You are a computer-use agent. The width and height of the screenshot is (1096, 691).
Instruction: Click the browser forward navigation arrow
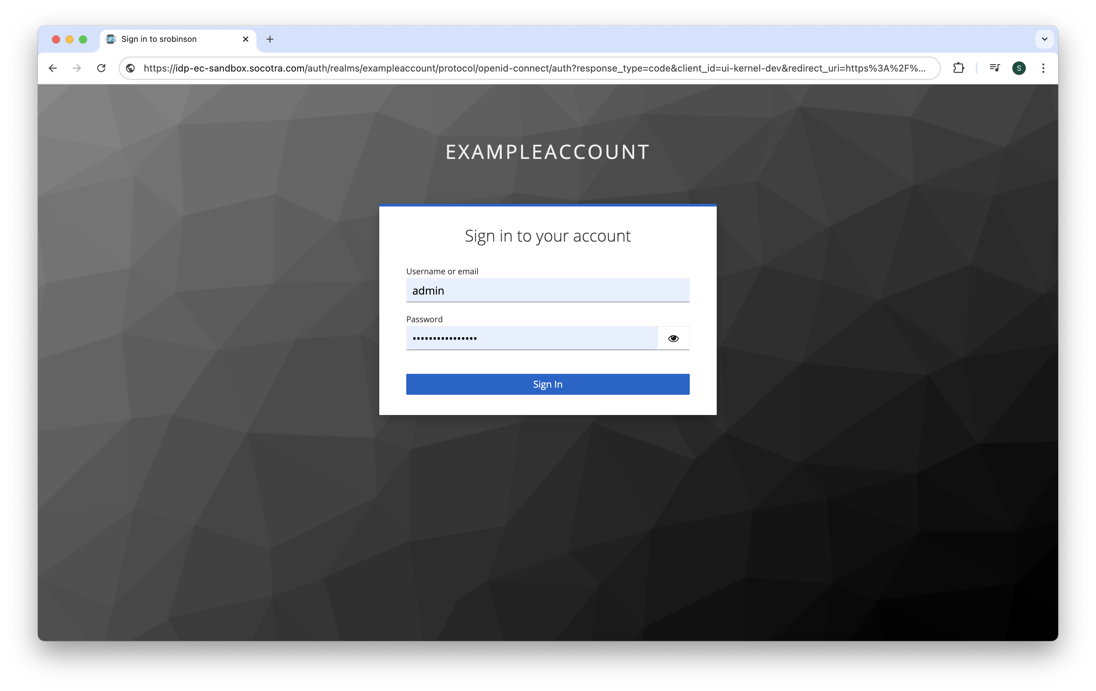coord(76,68)
